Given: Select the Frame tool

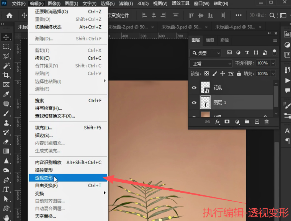Looking at the screenshot, I should tap(6, 85).
